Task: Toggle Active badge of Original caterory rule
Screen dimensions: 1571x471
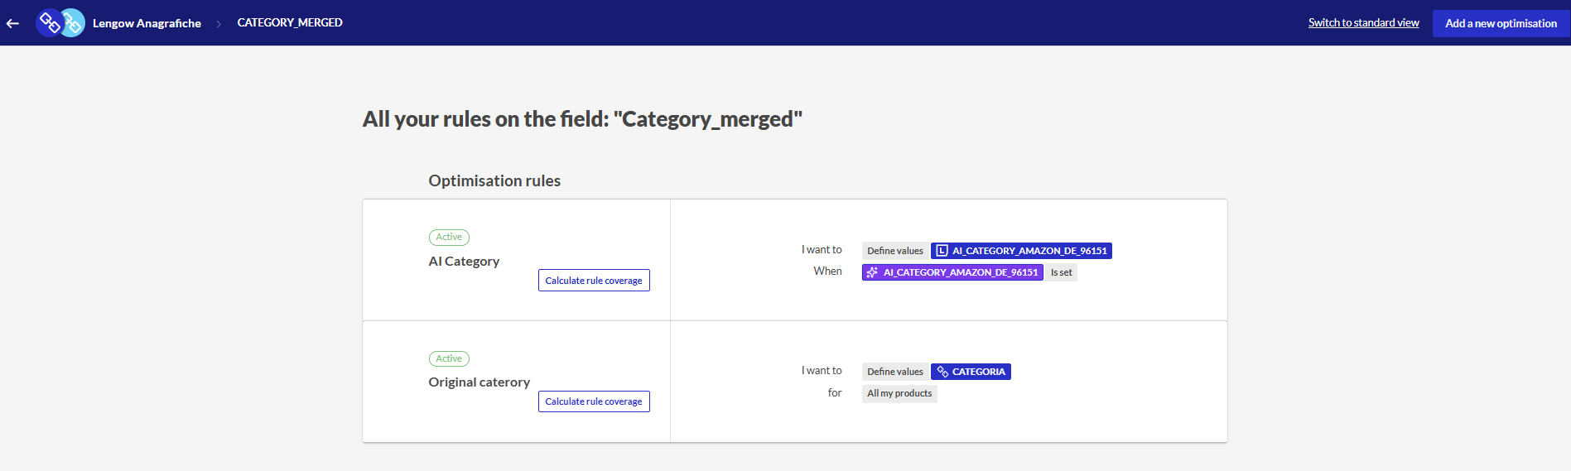Action: point(449,359)
